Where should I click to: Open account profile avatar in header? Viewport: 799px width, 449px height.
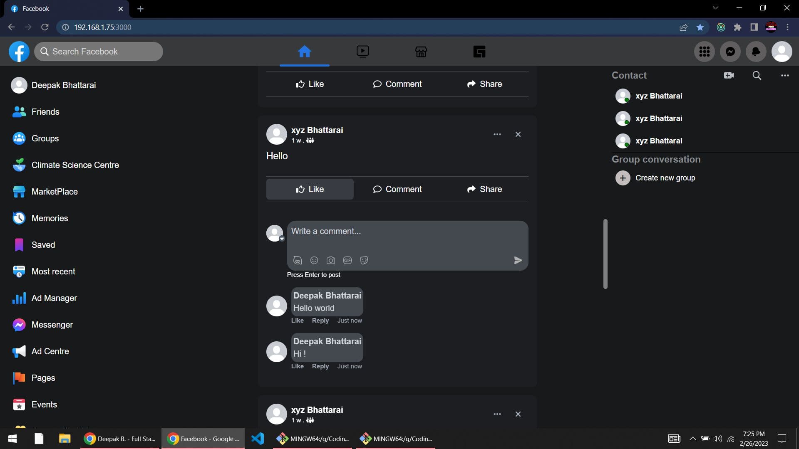(x=782, y=52)
